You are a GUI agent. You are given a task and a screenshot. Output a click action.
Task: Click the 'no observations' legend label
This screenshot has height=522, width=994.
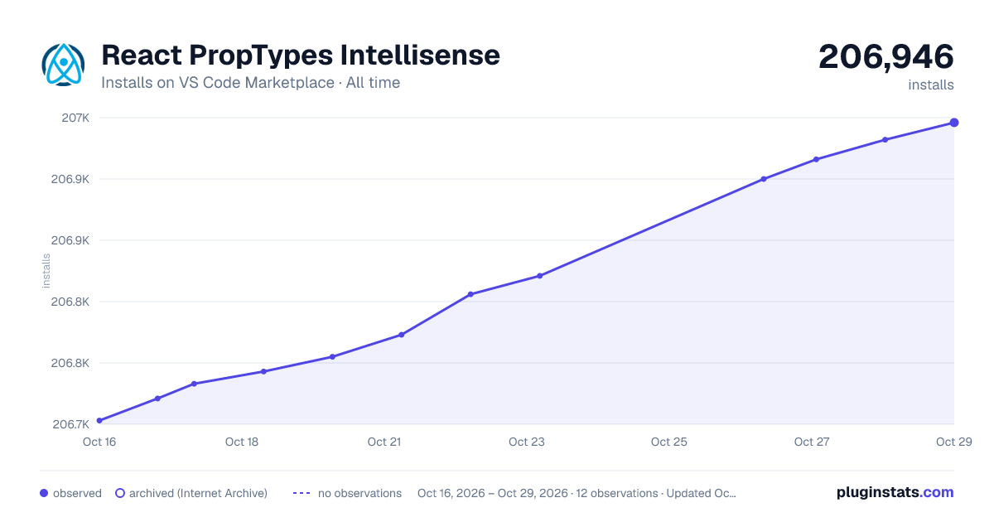coord(359,493)
